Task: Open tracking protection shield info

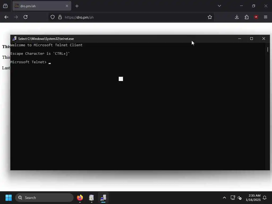Action: point(53,17)
